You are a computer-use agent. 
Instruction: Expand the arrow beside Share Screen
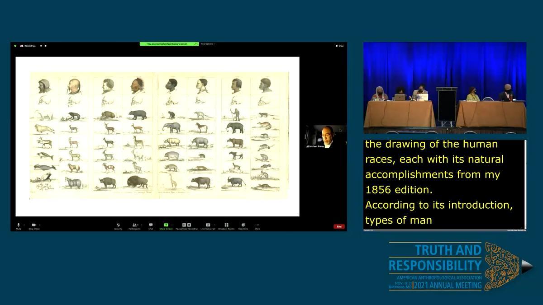pyautogui.click(x=172, y=225)
